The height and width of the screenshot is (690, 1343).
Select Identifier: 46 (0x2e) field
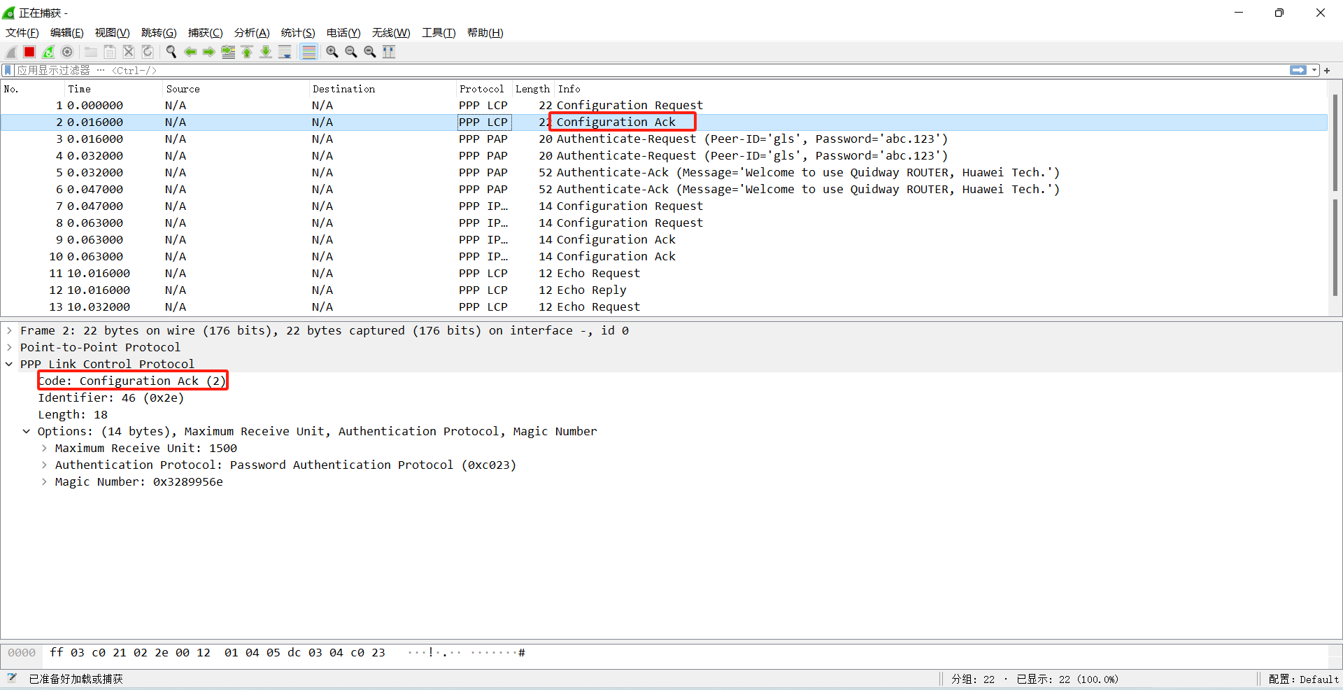coord(111,397)
